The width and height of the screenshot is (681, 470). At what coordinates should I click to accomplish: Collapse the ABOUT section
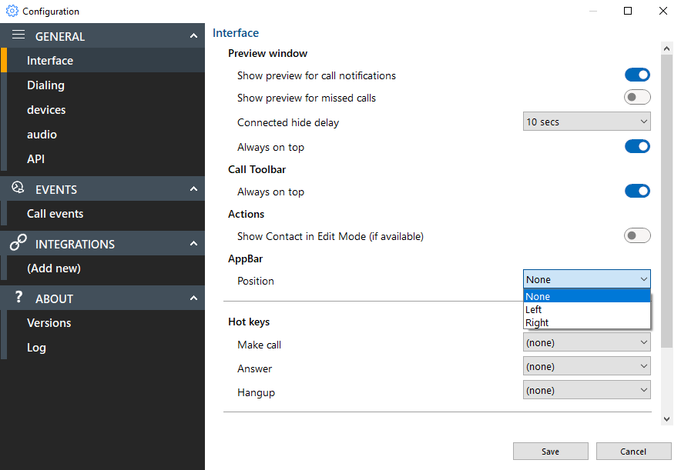(194, 298)
